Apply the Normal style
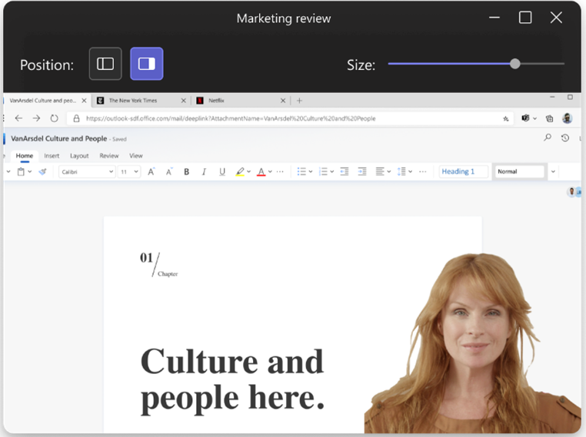Screen dimensions: 586x437 519,172
